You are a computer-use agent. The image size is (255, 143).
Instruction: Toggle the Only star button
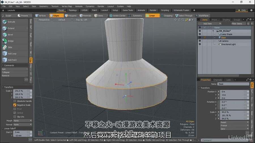click(x=242, y=10)
